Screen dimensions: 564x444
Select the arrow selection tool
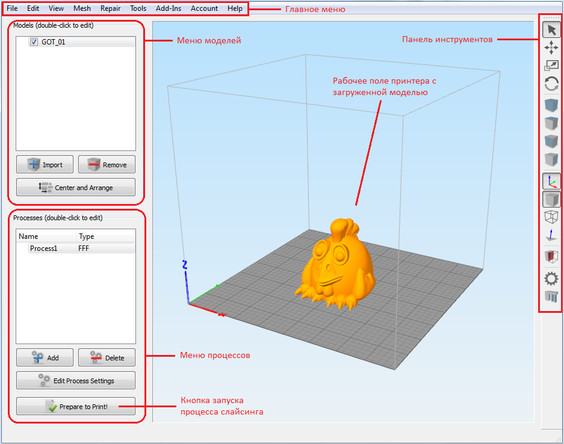[x=551, y=30]
